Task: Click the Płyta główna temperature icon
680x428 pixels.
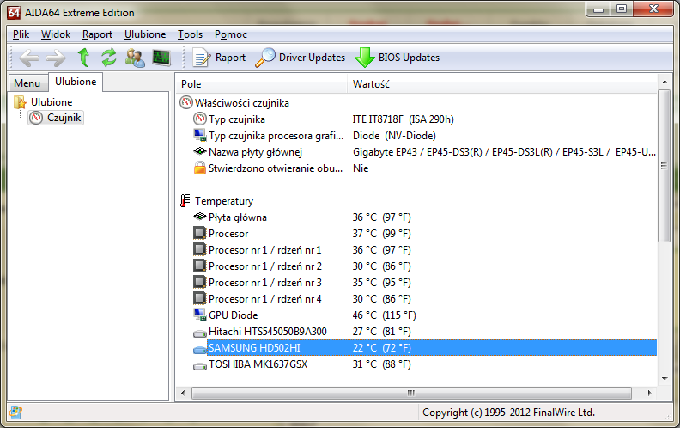Action: tap(199, 217)
